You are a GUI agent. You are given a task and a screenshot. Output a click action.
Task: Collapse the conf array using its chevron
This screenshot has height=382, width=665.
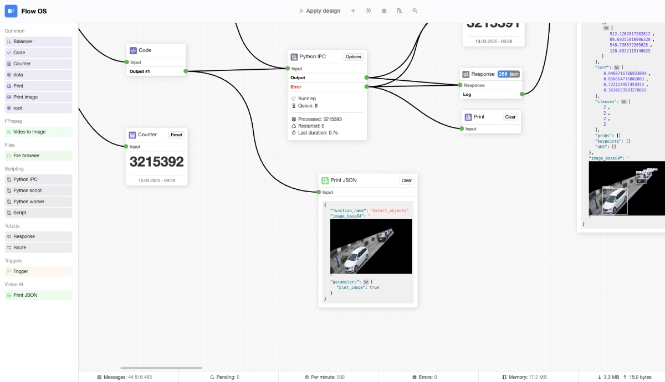pyautogui.click(x=616, y=67)
